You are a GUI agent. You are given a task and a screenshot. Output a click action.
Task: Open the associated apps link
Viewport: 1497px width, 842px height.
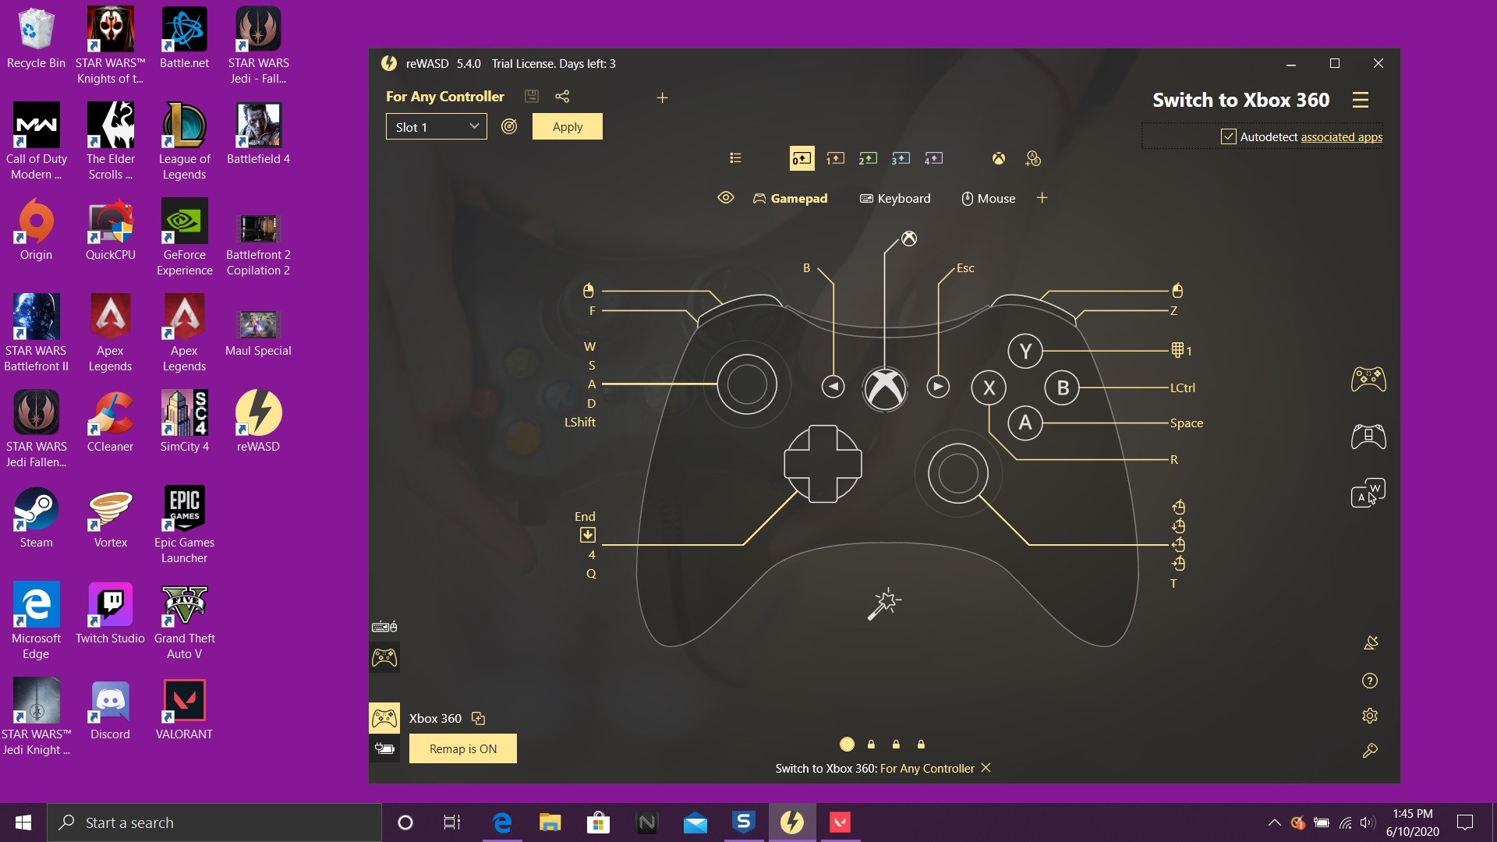point(1341,136)
